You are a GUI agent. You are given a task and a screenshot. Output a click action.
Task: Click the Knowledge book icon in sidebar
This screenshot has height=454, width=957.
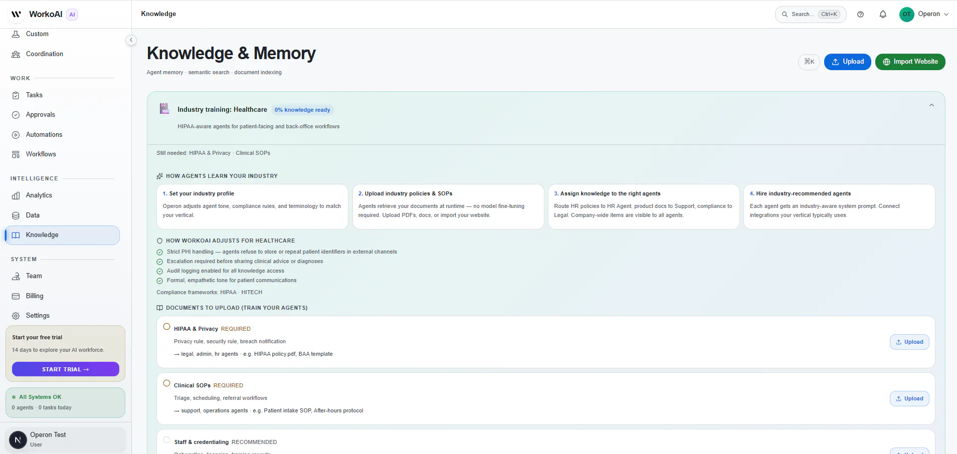[x=16, y=235]
